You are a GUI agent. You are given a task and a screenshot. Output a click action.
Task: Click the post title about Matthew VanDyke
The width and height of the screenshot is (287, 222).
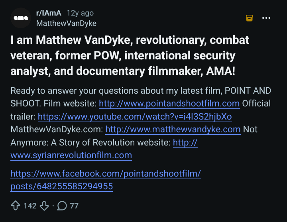pyautogui.click(x=130, y=55)
